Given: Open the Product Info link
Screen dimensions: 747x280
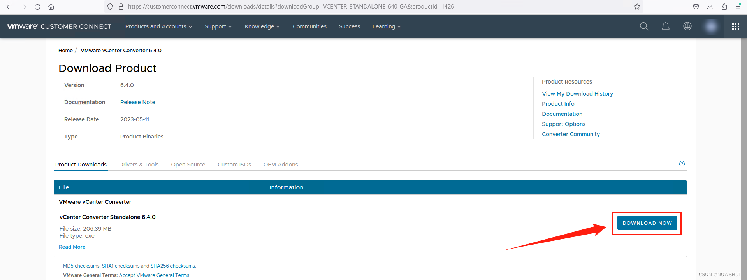Looking at the screenshot, I should 558,104.
